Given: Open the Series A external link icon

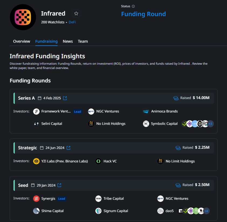Looking at the screenshot, I should point(65,98).
